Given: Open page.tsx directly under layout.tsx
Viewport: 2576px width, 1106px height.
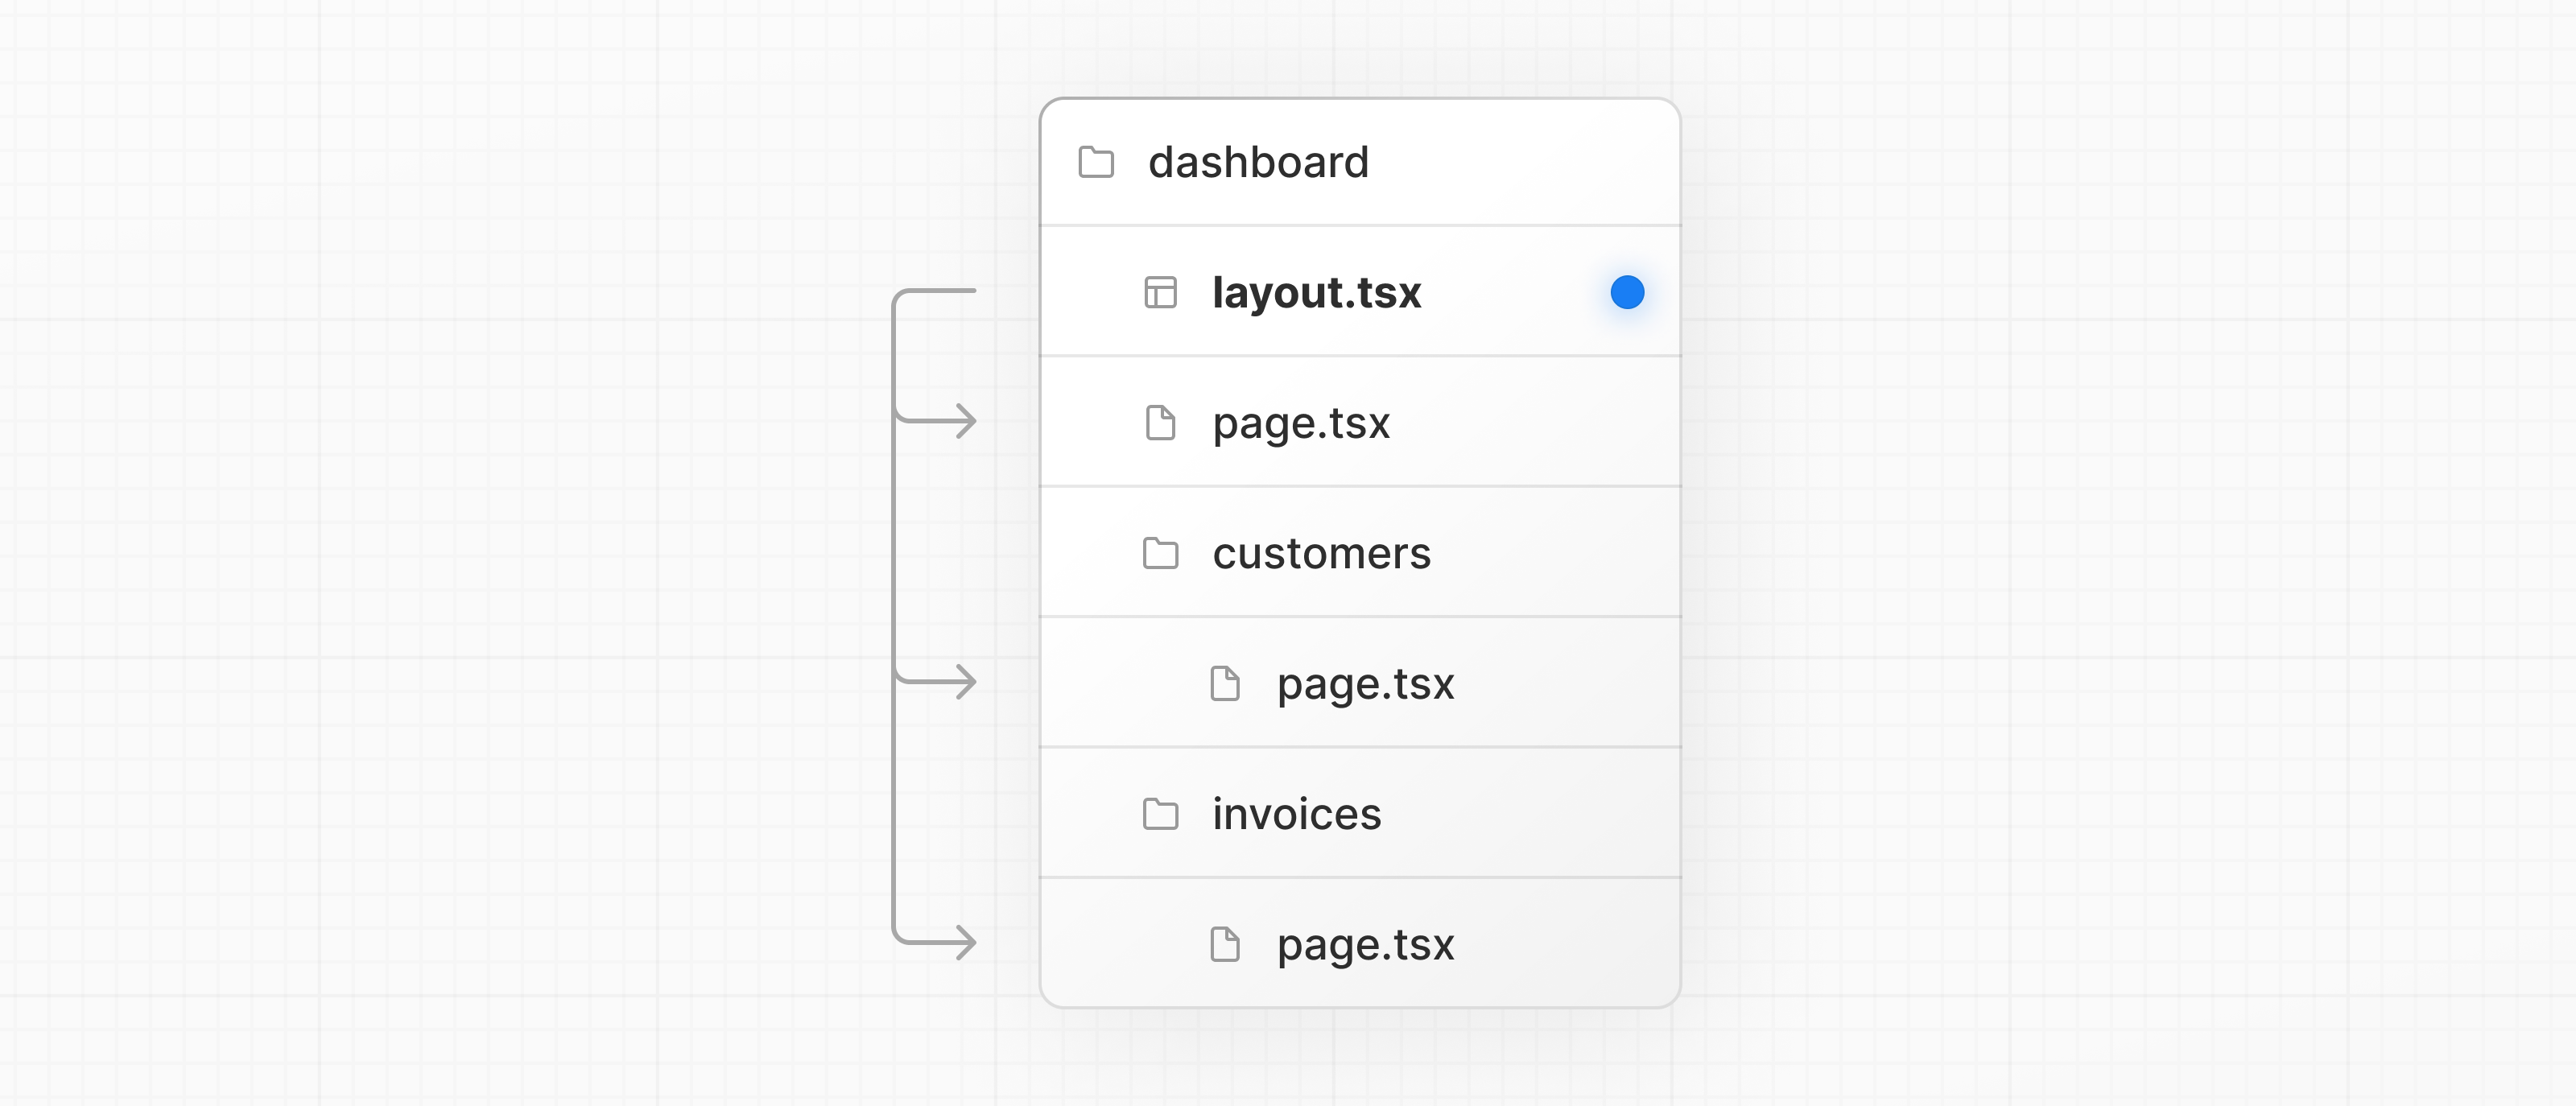Looking at the screenshot, I should pyautogui.click(x=1301, y=423).
